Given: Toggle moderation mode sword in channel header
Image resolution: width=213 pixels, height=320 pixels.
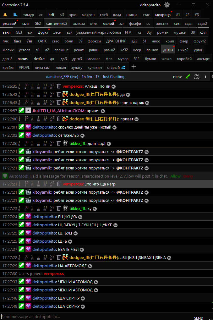Looking at the screenshot, I should point(188,77).
